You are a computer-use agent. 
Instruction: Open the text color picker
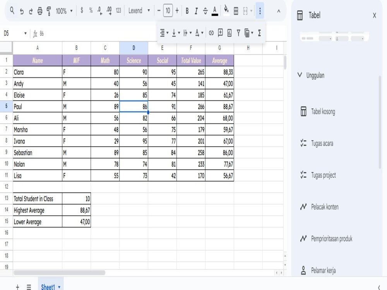(x=215, y=11)
